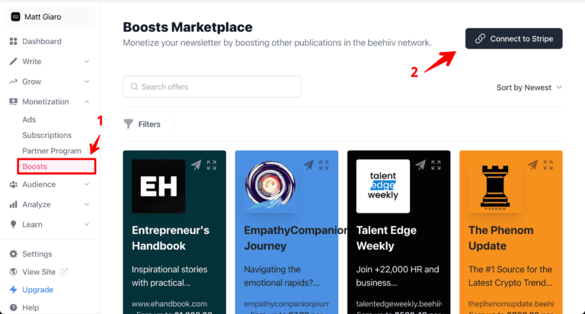Expand the Entrepreneur's Handbook card

pyautogui.click(x=212, y=165)
